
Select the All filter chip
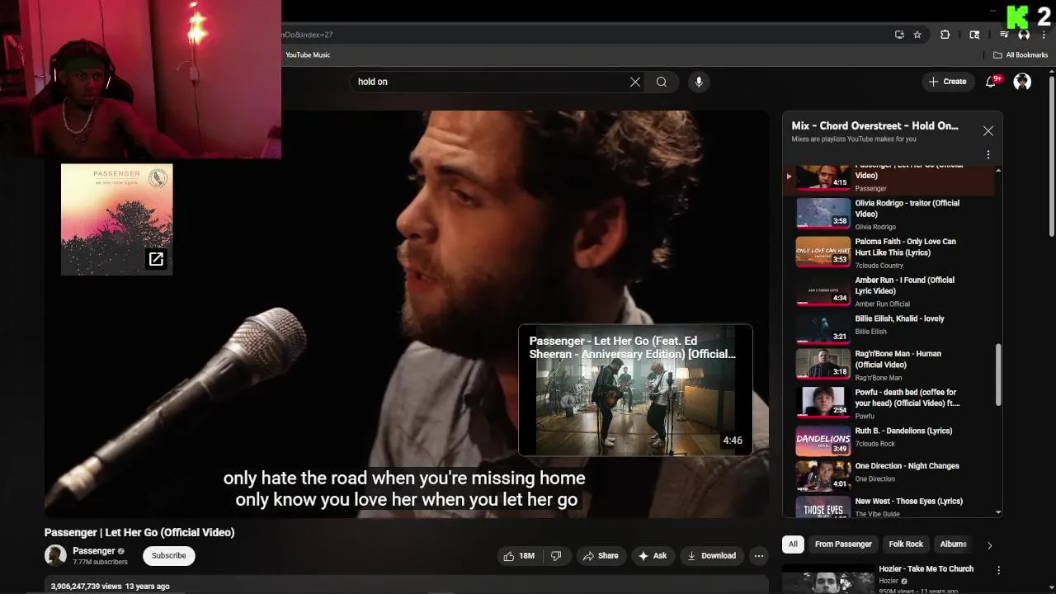[x=793, y=544]
